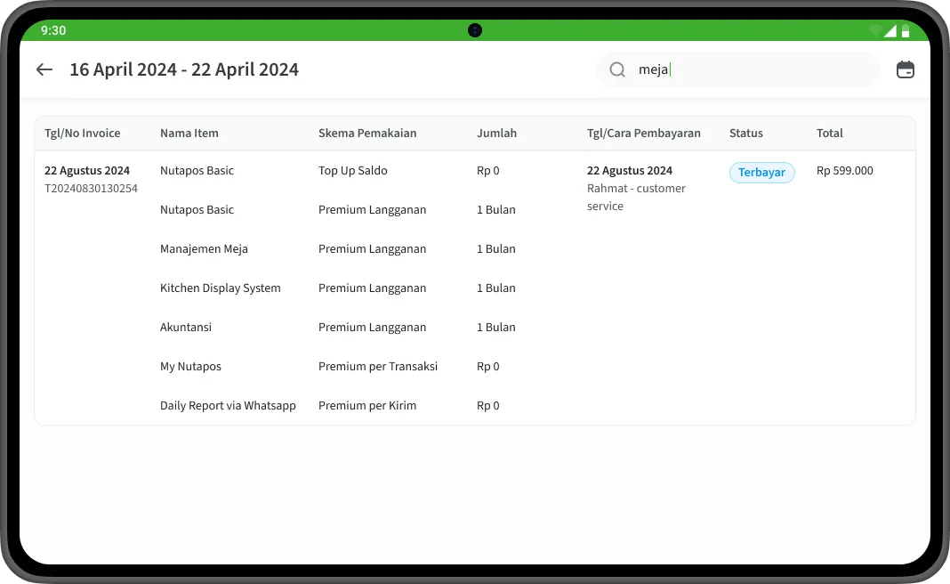Select the Nama Item column header

pyautogui.click(x=189, y=134)
